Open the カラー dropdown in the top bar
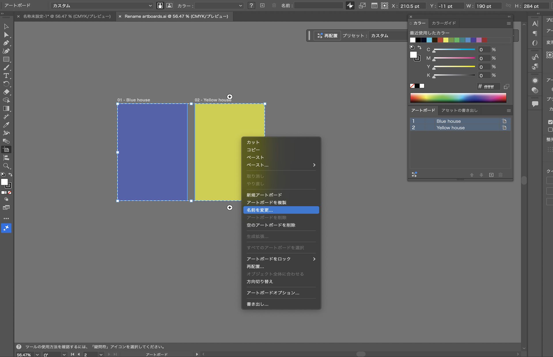The image size is (553, 357). point(219,5)
